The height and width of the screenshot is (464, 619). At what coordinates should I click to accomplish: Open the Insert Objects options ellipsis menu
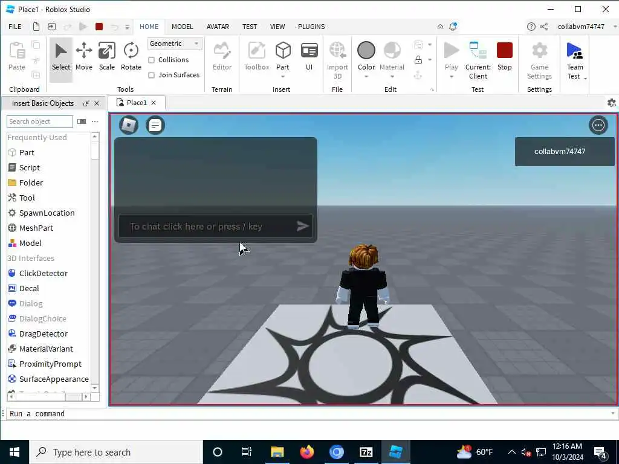pyautogui.click(x=95, y=121)
